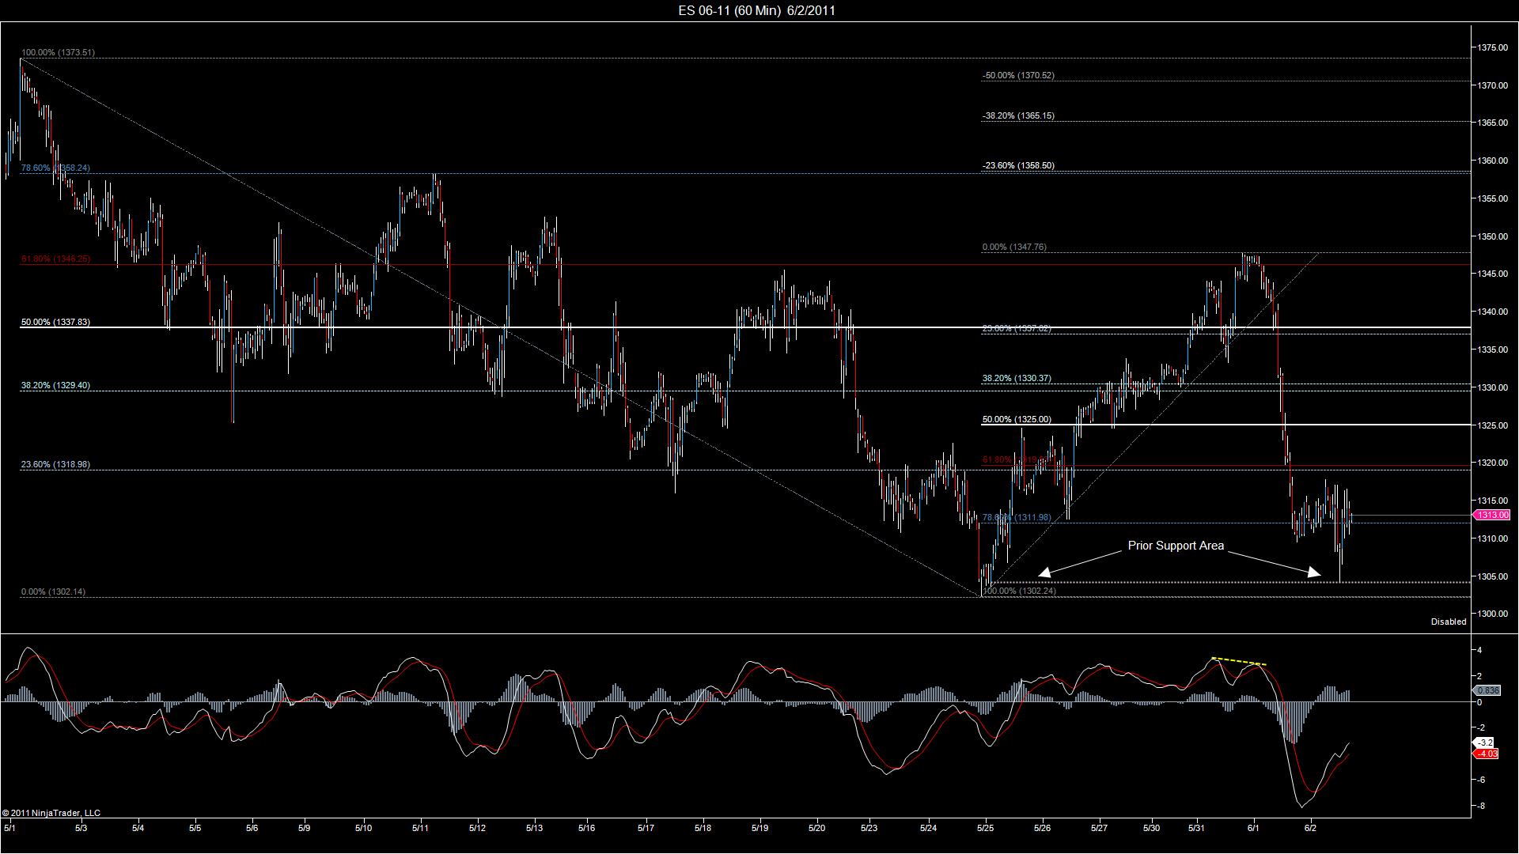Click the ES 06-11 60 Min chart title
The height and width of the screenshot is (854, 1519).
[757, 10]
